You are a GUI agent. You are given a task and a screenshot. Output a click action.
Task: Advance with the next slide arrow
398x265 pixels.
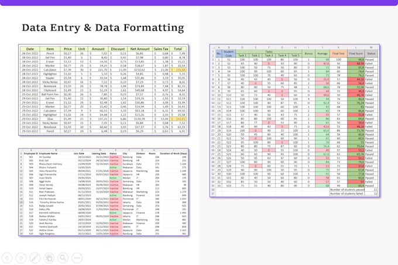coord(21,258)
